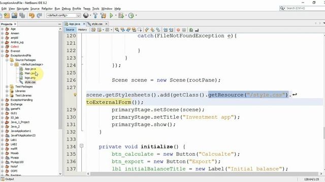Click Find Next Occurrence icon
The image size is (325, 182).
click(x=128, y=30)
